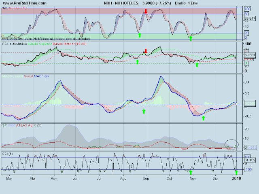Click the Jul month label on time axis

tap(99, 179)
